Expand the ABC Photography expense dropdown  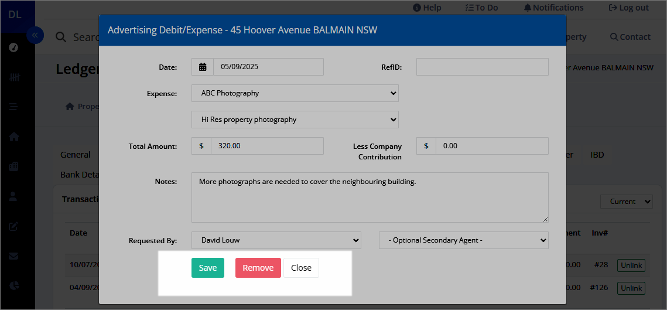point(295,93)
